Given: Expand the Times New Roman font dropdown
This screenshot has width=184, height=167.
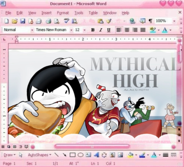Looking at the screenshot, I should click(71, 30).
